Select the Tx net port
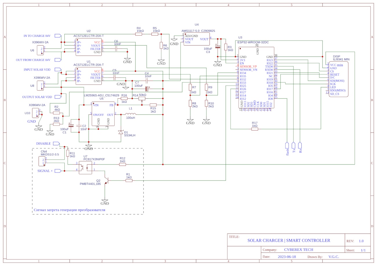The image size is (377, 266). [294, 145]
